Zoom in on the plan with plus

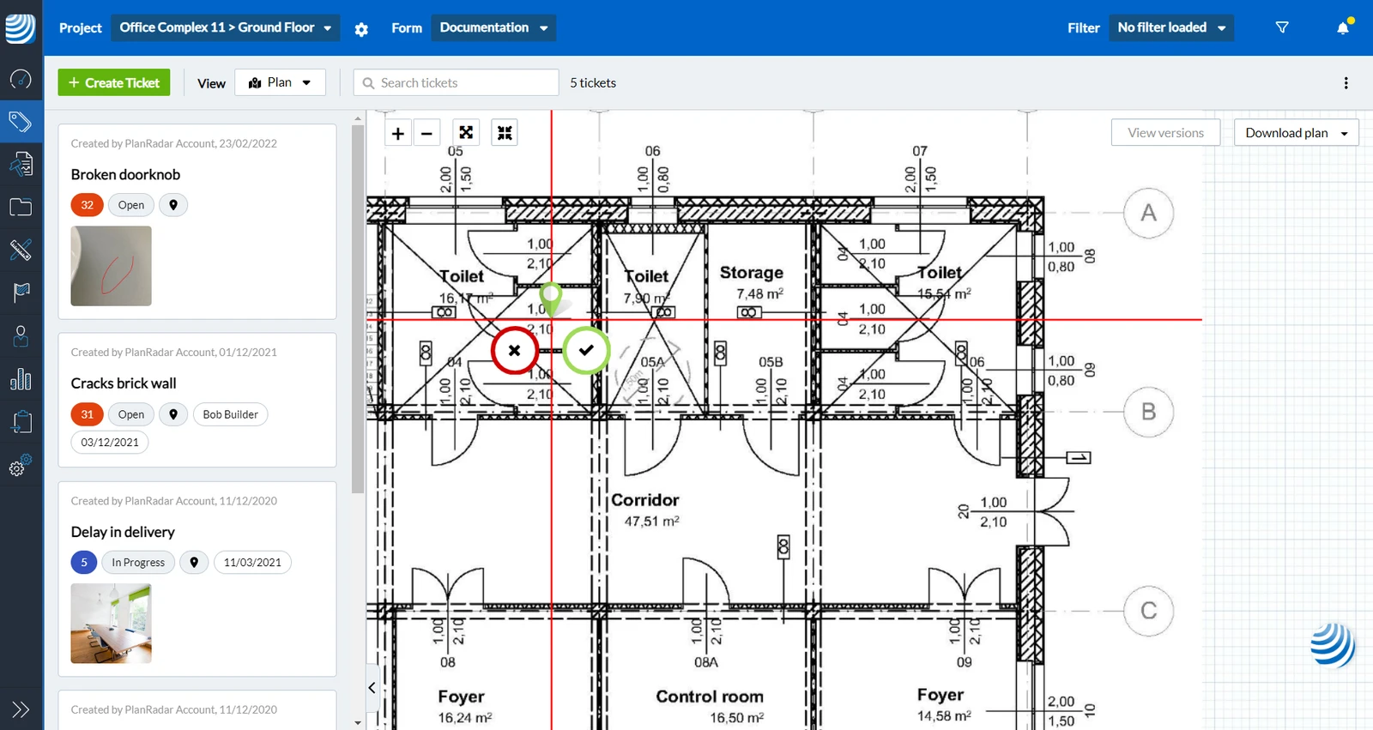click(x=398, y=133)
